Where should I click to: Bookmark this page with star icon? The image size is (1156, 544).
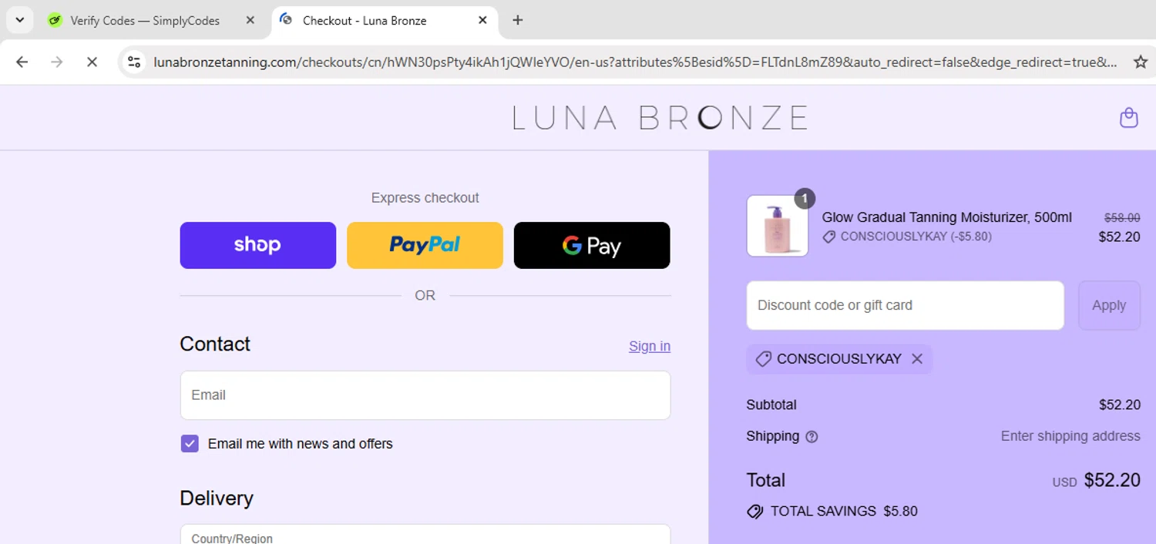tap(1141, 62)
